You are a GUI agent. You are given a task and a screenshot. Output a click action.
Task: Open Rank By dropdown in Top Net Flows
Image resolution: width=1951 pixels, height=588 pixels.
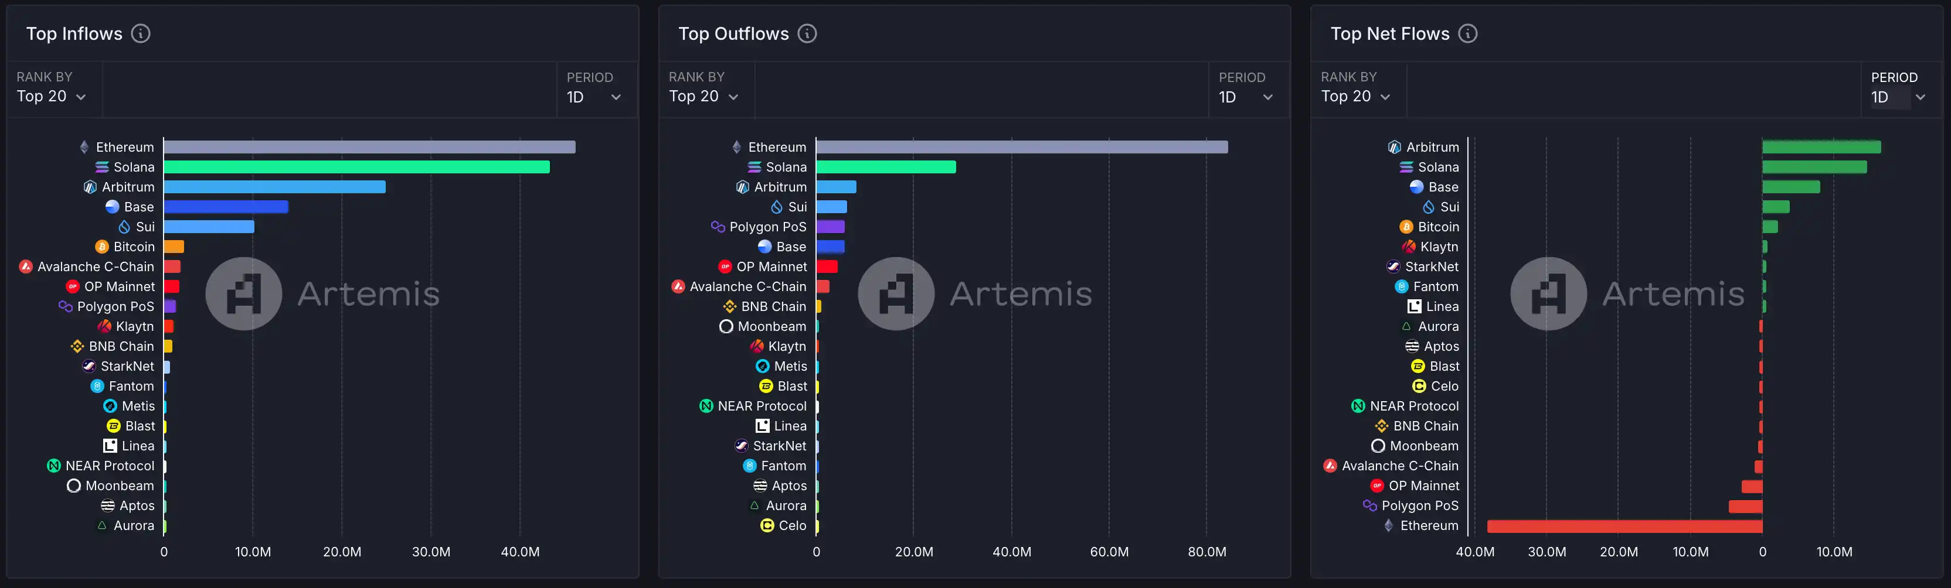click(1356, 96)
